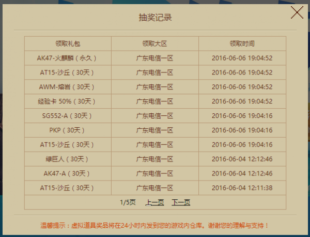Select the SG552-A（30天）prize cell

(67, 116)
